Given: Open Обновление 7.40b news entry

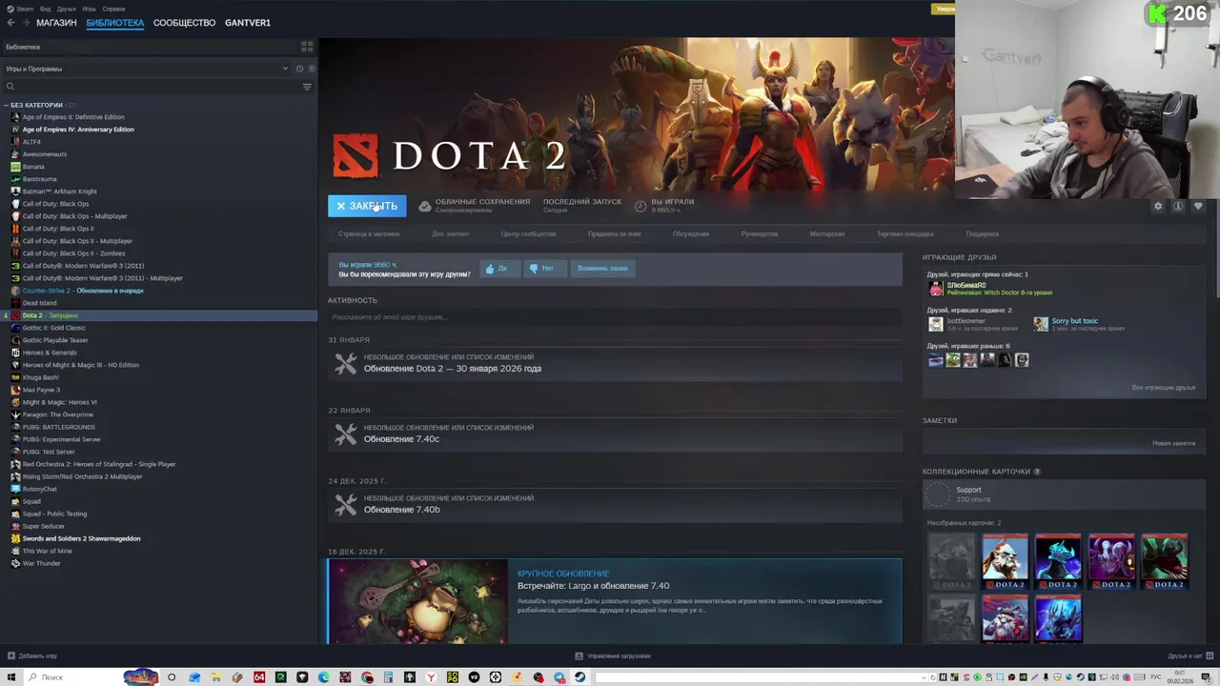Looking at the screenshot, I should [615, 504].
